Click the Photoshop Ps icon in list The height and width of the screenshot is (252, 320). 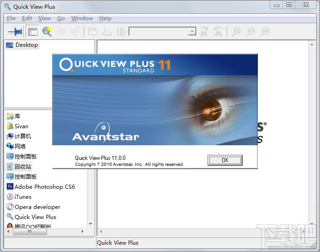(x=10, y=186)
